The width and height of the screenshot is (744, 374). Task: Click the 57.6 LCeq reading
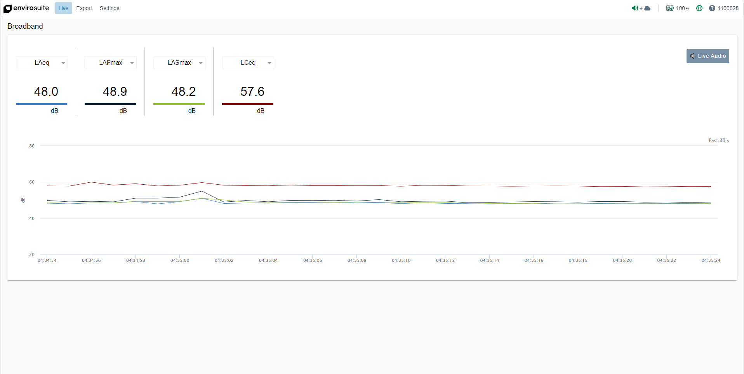pos(252,92)
